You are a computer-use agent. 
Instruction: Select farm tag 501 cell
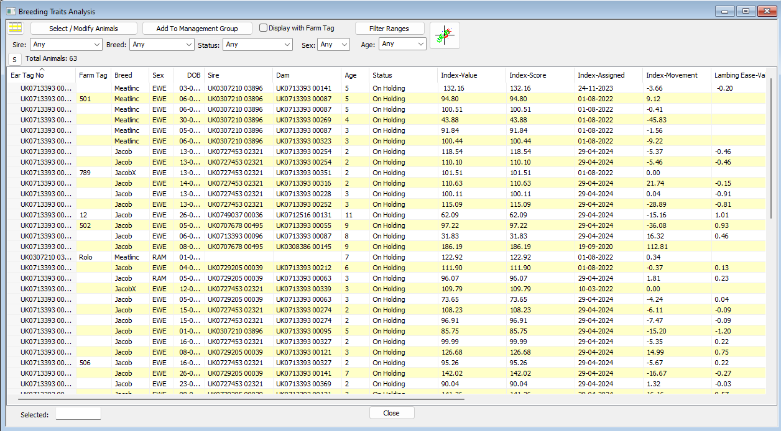(x=93, y=99)
